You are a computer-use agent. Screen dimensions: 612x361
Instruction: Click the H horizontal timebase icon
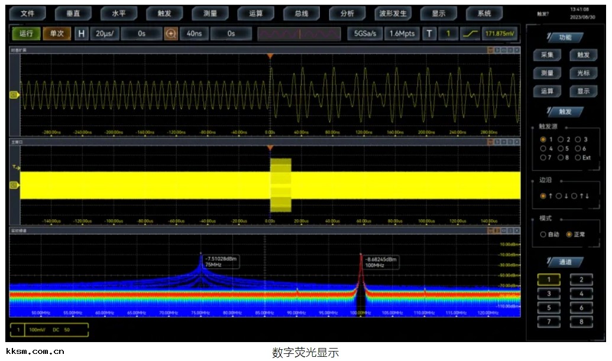coord(82,34)
